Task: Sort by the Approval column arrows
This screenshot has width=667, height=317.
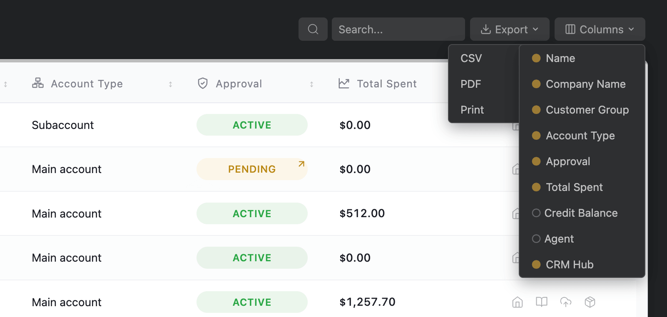Action: coord(311,84)
